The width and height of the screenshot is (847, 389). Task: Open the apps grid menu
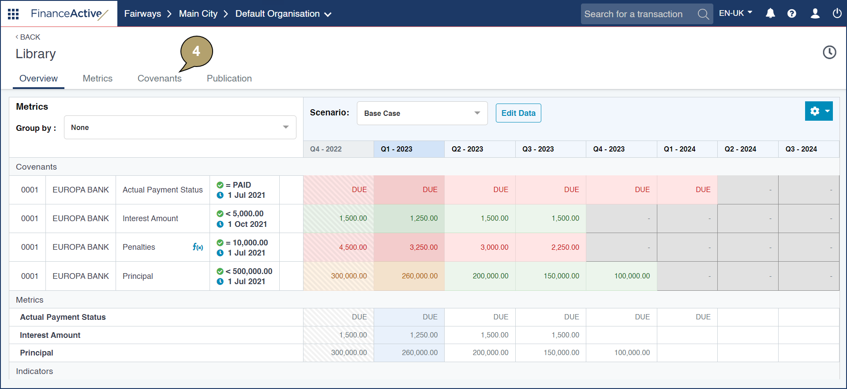[x=13, y=14]
